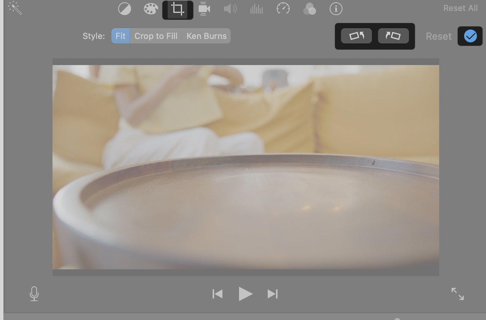Enable the Ken Burns effect

coord(206,36)
